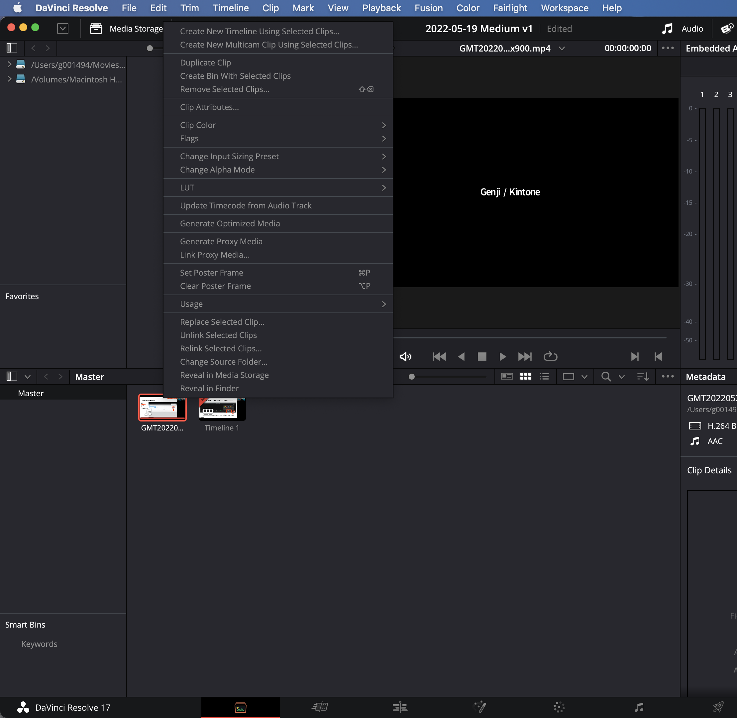Open the Fusion menu in menu bar
737x718 pixels.
coord(429,8)
